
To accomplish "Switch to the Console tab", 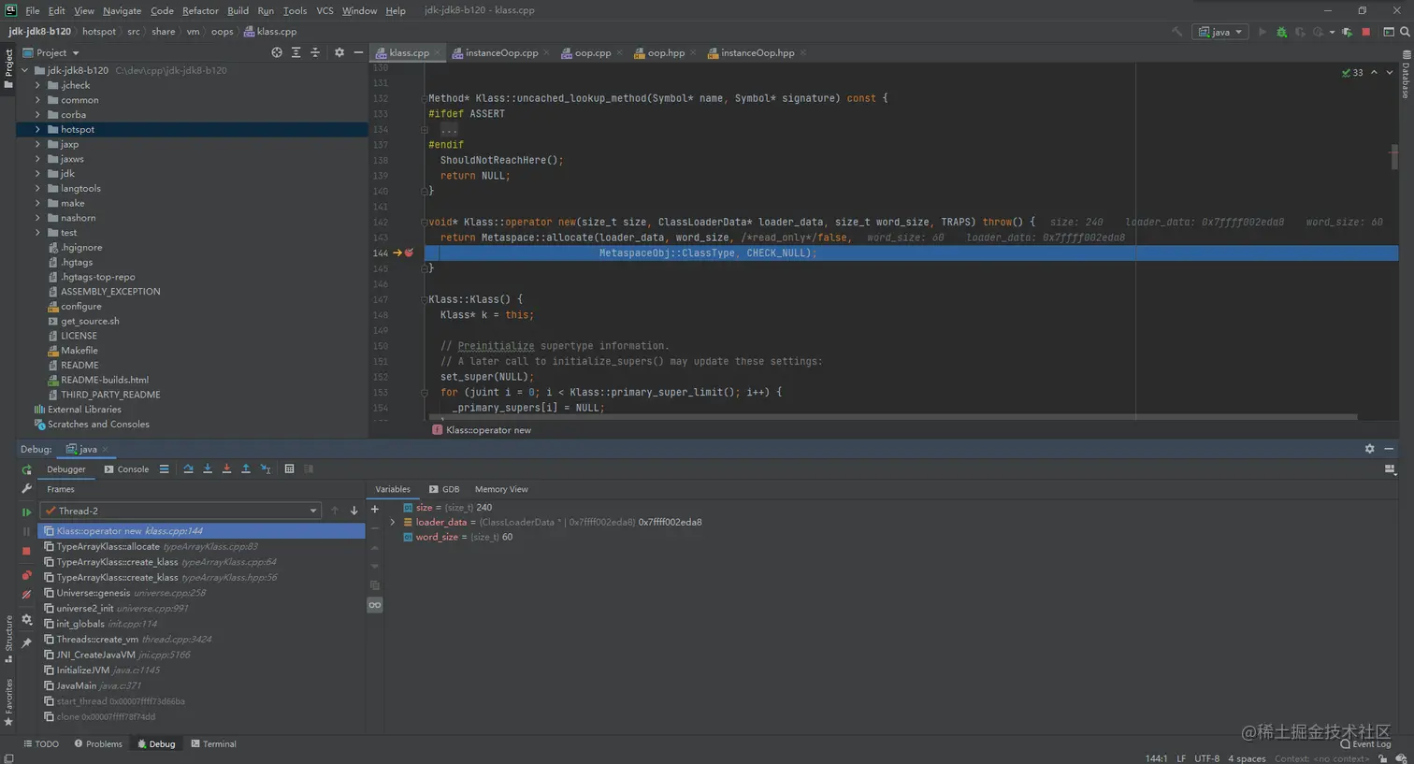I will (126, 469).
